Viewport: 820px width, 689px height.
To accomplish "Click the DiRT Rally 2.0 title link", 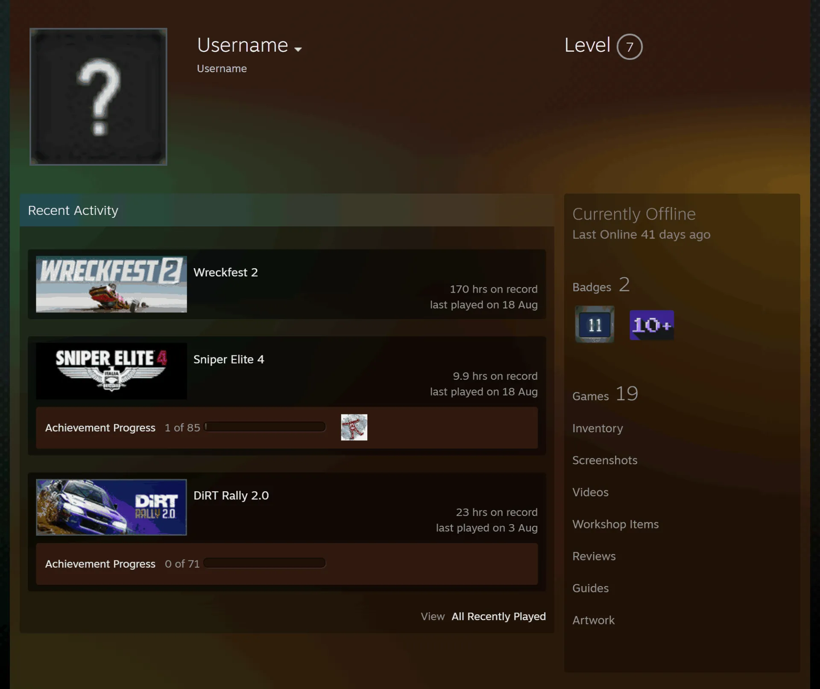I will (x=231, y=495).
